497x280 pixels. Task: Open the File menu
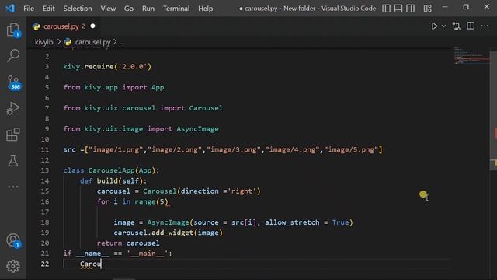click(x=29, y=9)
